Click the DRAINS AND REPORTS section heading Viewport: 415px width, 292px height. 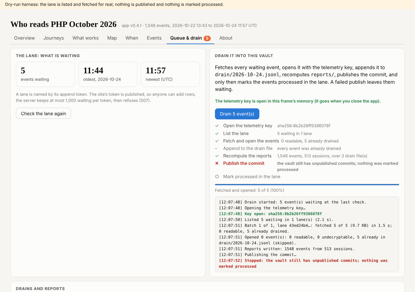40,288
